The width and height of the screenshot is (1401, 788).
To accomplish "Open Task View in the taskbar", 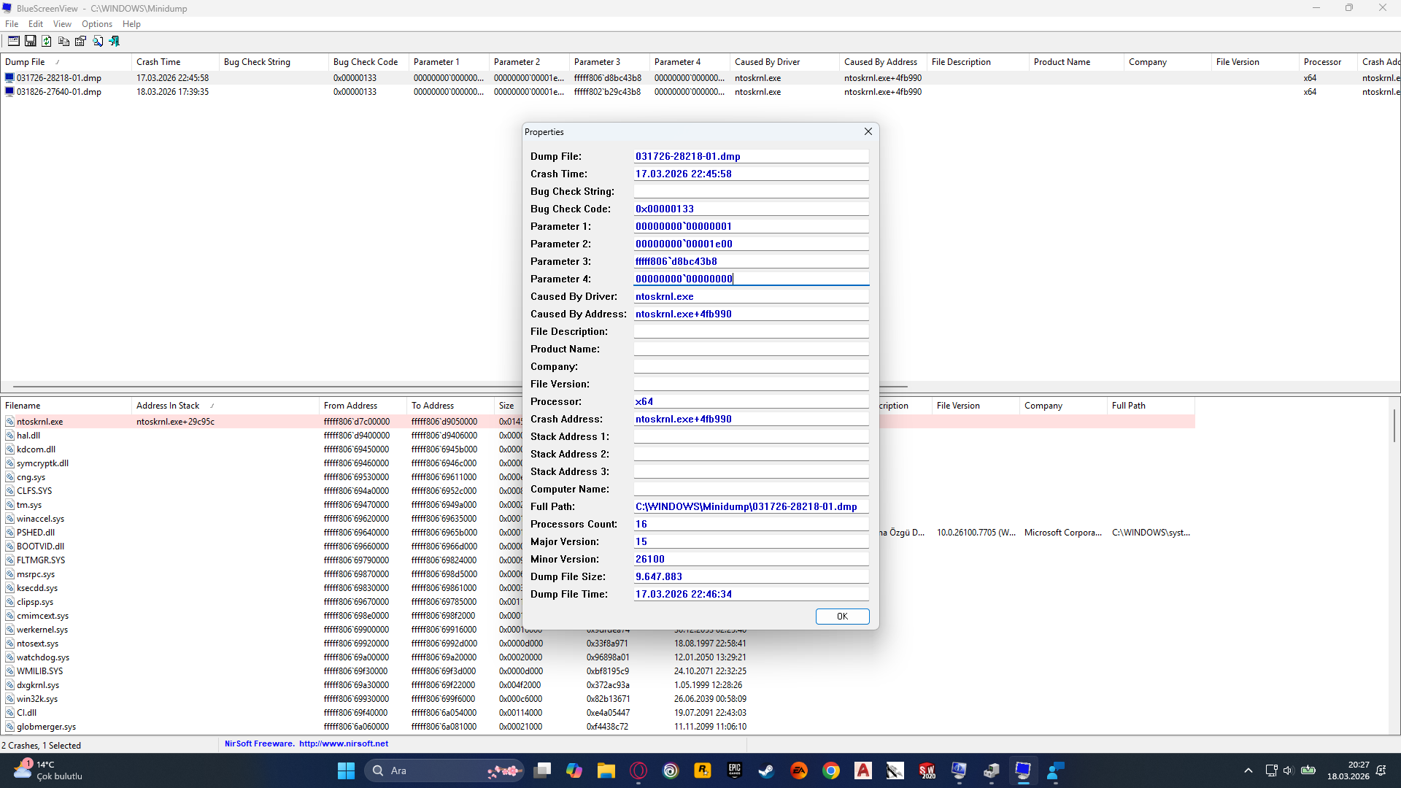I will click(x=542, y=770).
